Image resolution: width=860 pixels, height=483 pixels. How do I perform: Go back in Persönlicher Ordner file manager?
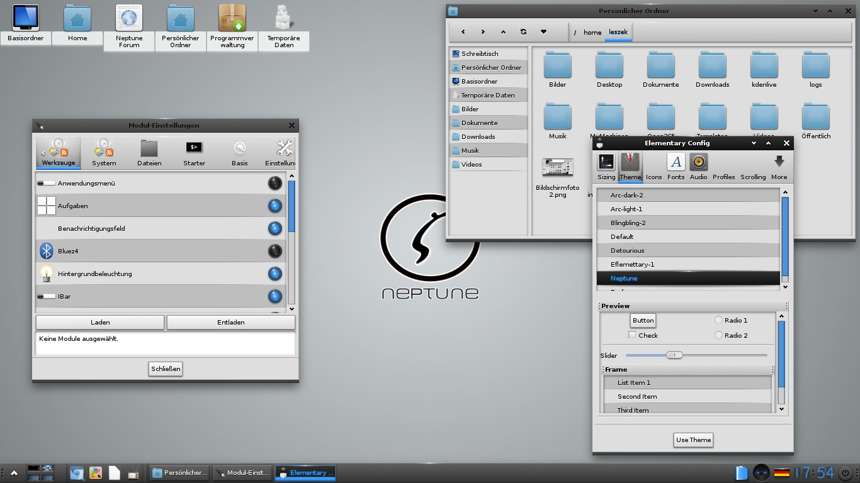(463, 32)
